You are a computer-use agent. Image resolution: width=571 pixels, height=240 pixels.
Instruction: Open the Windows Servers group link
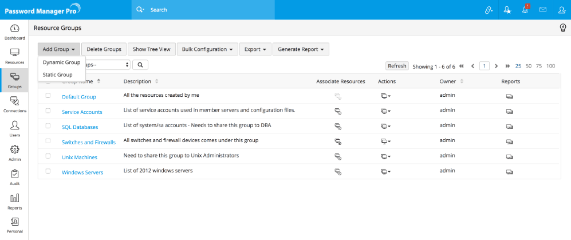pos(82,172)
